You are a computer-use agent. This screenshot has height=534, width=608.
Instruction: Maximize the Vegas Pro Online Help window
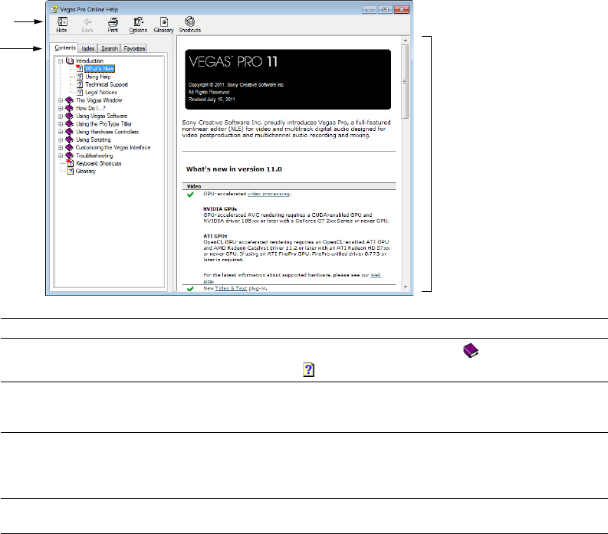386,9
